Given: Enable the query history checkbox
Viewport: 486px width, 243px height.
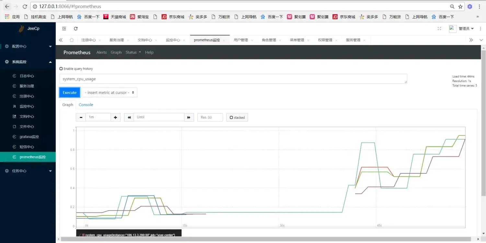Looking at the screenshot, I should pos(61,68).
